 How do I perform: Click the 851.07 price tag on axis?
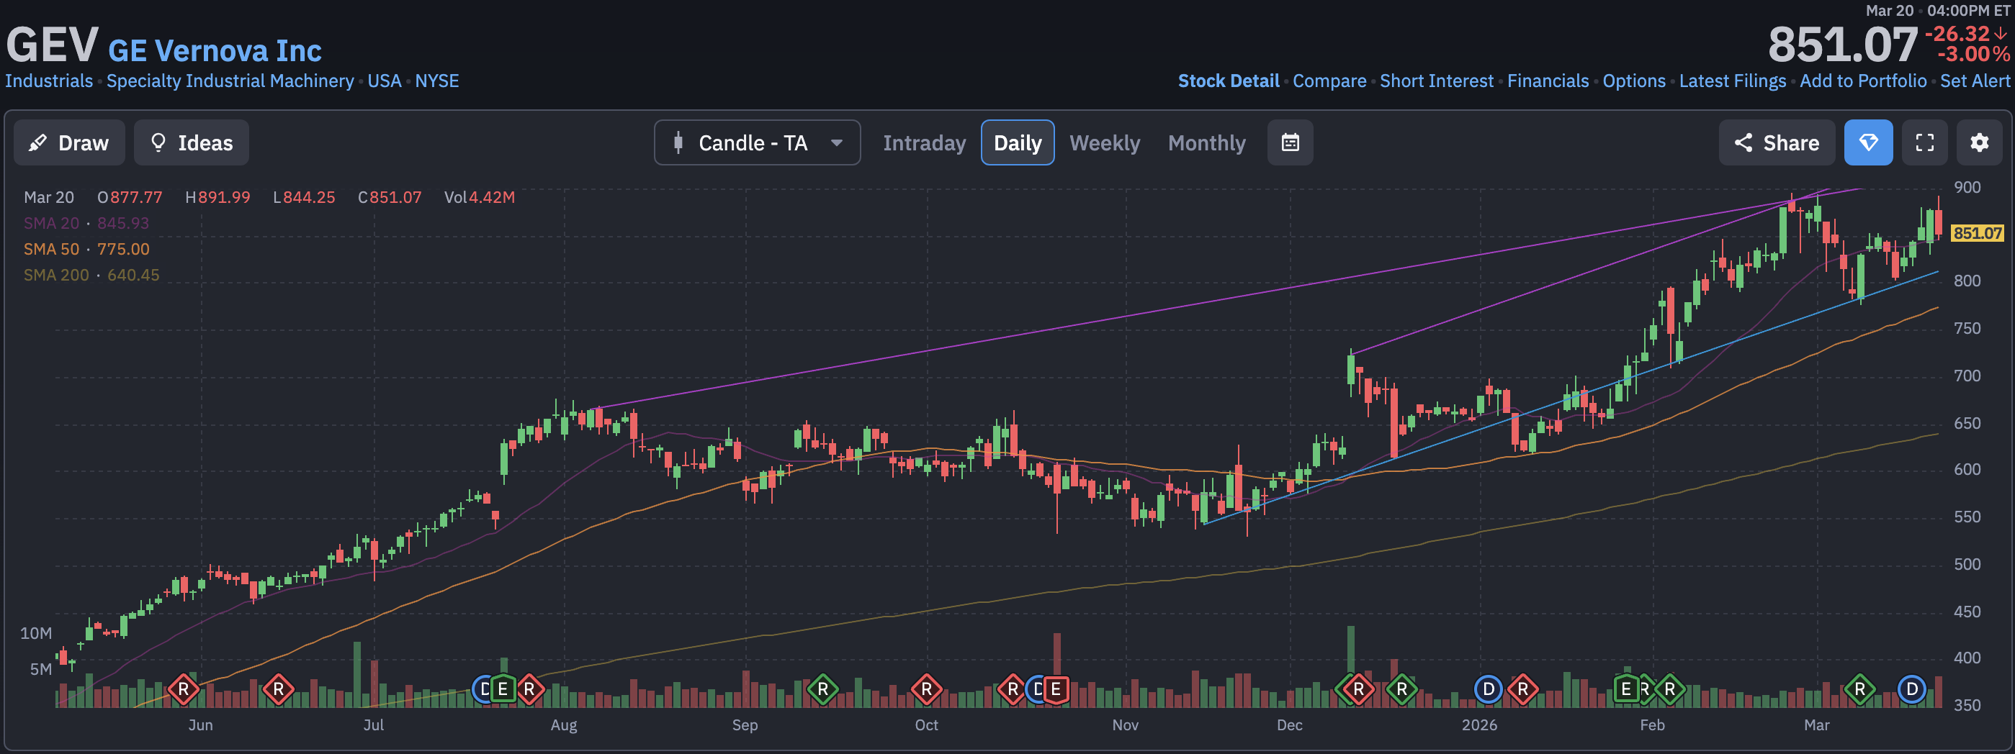tap(1977, 233)
